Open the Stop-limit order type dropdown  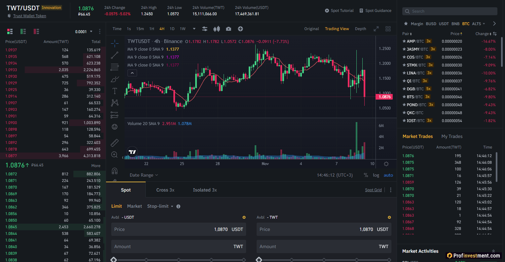[x=160, y=206]
